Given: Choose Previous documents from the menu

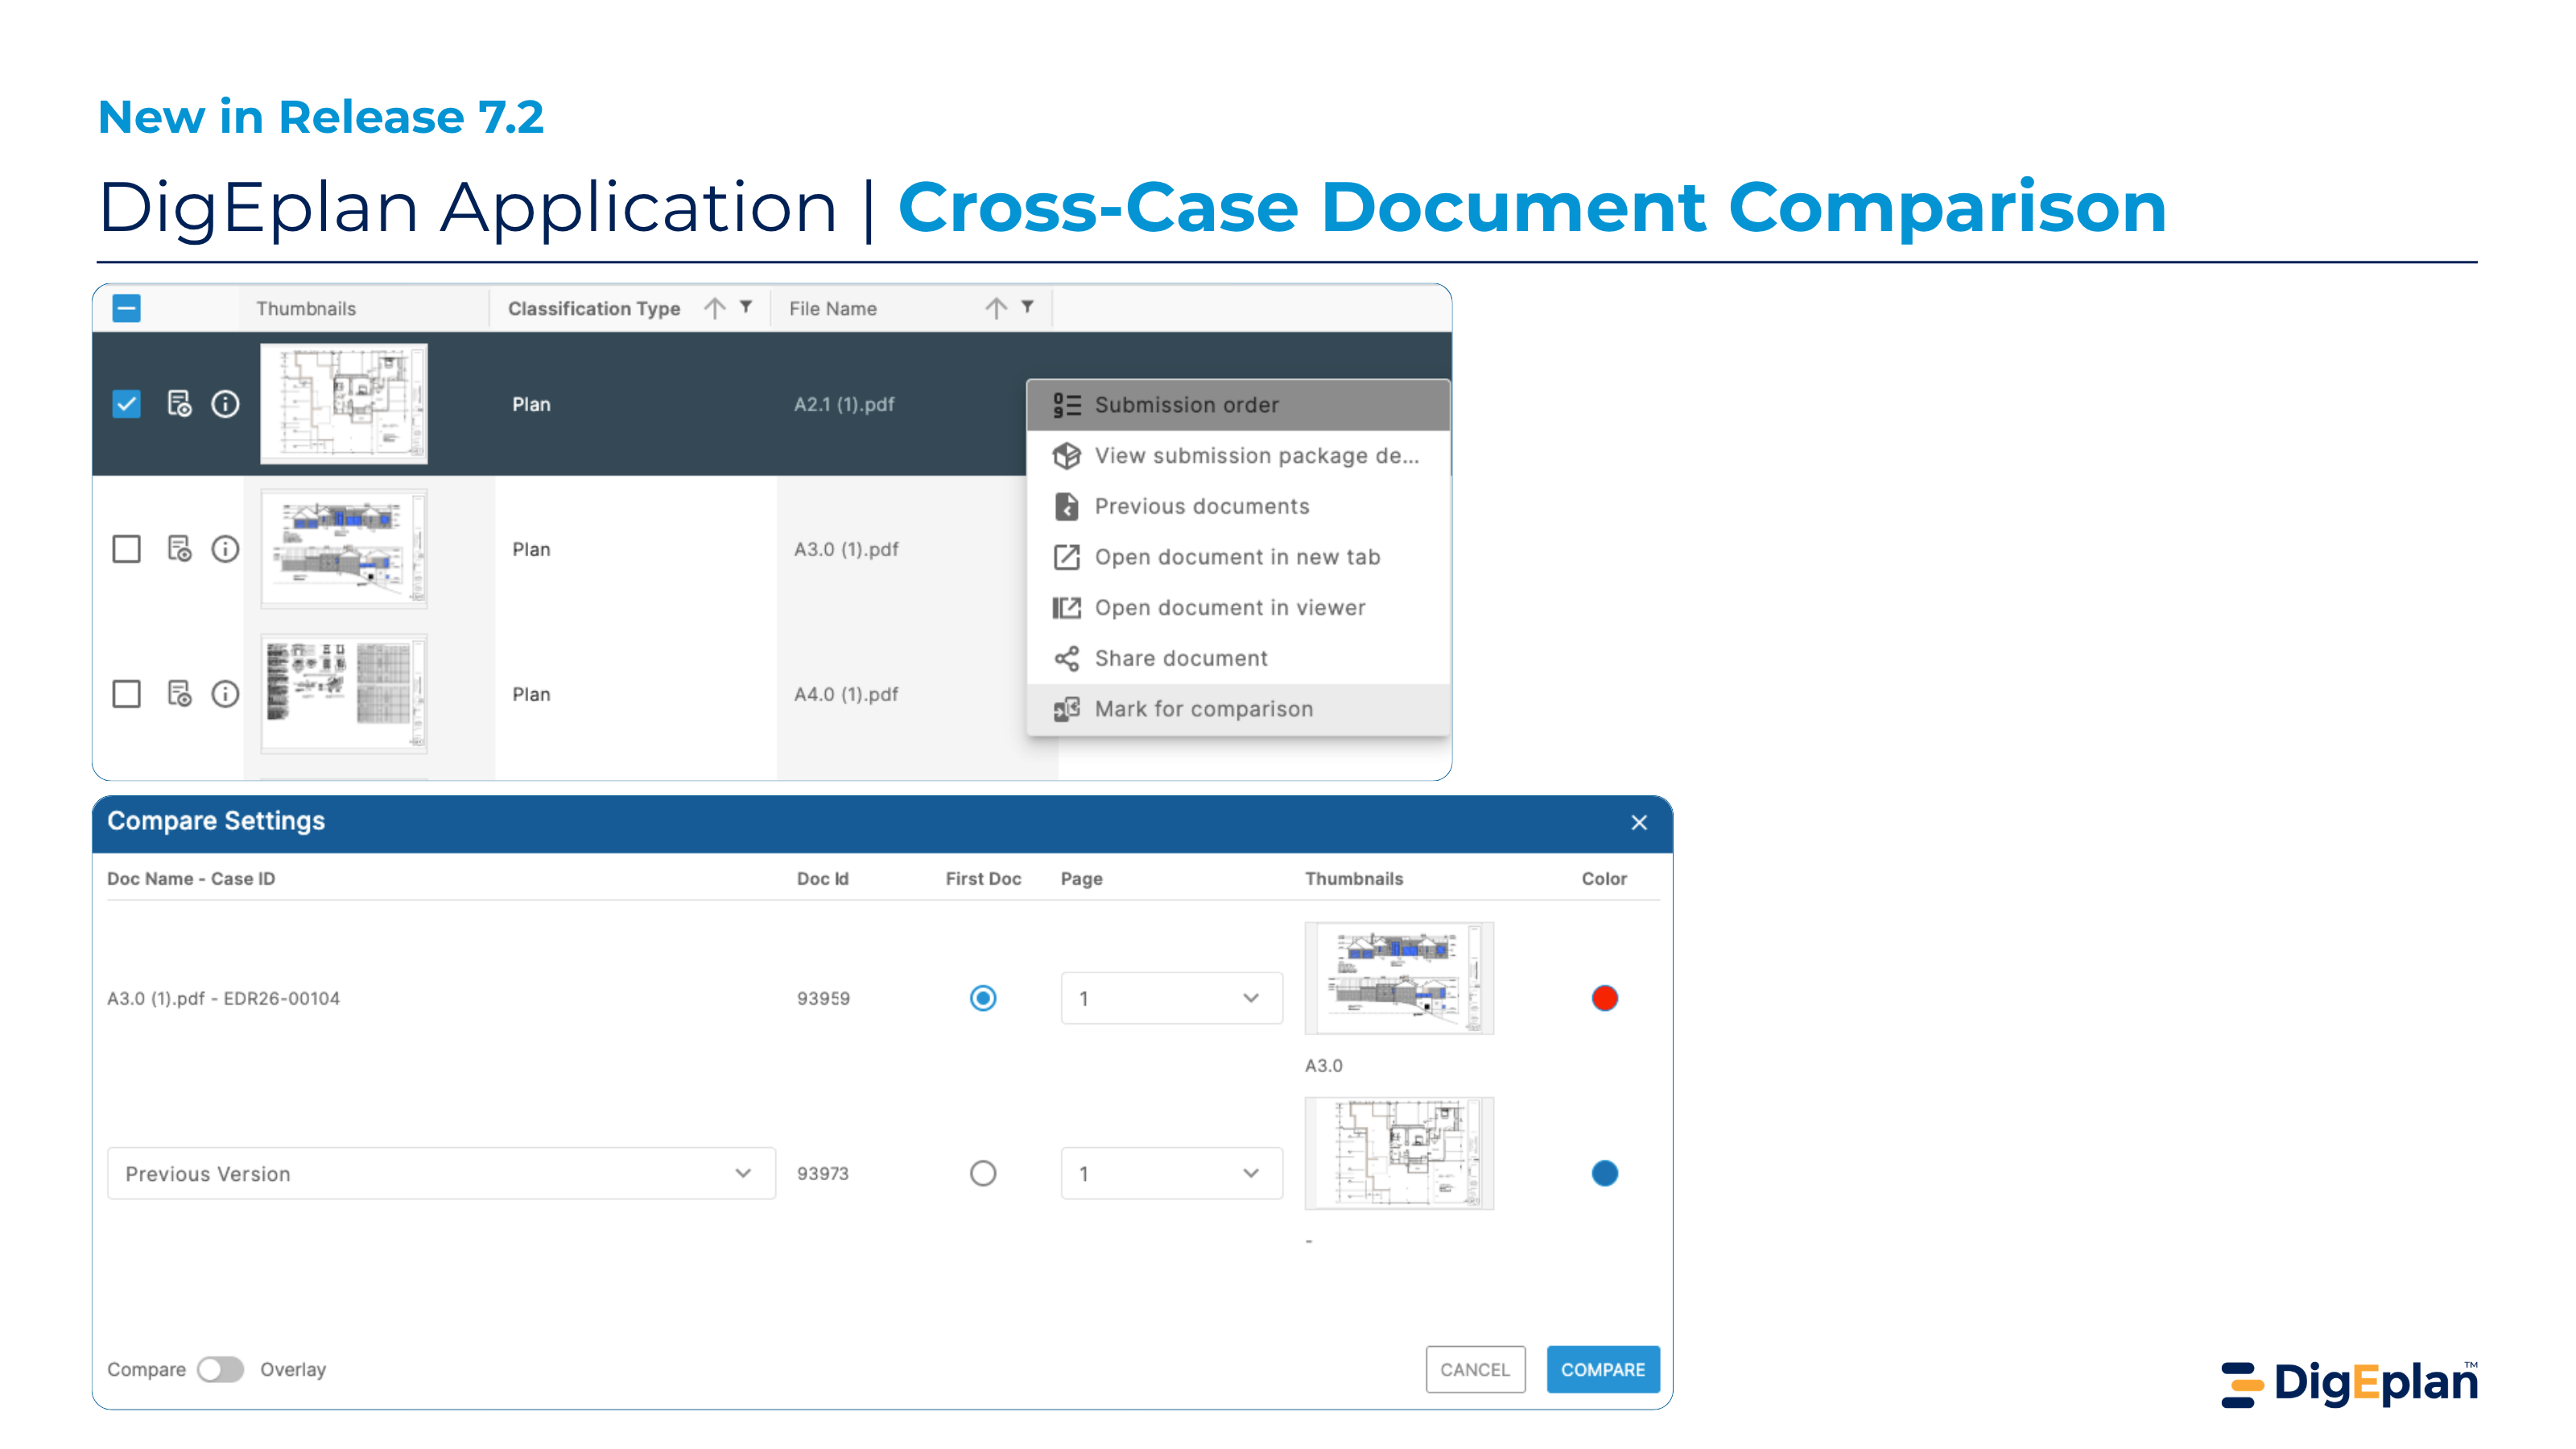Looking at the screenshot, I should tap(1238, 507).
